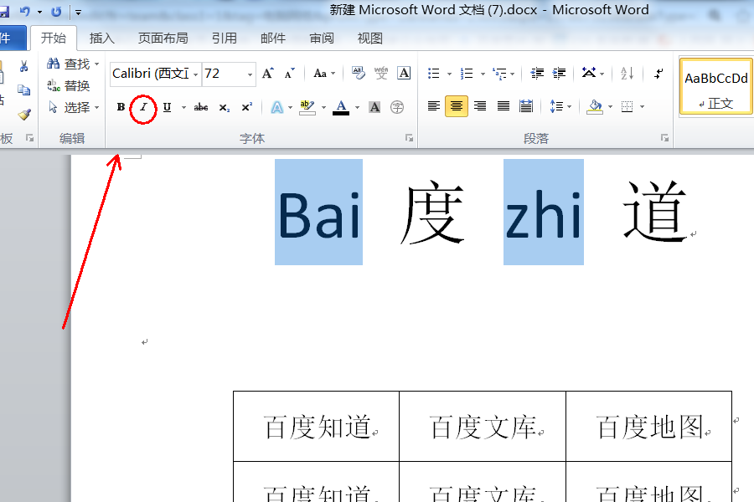The width and height of the screenshot is (754, 502).
Task: Click the cut scissors icon
Action: [23, 66]
